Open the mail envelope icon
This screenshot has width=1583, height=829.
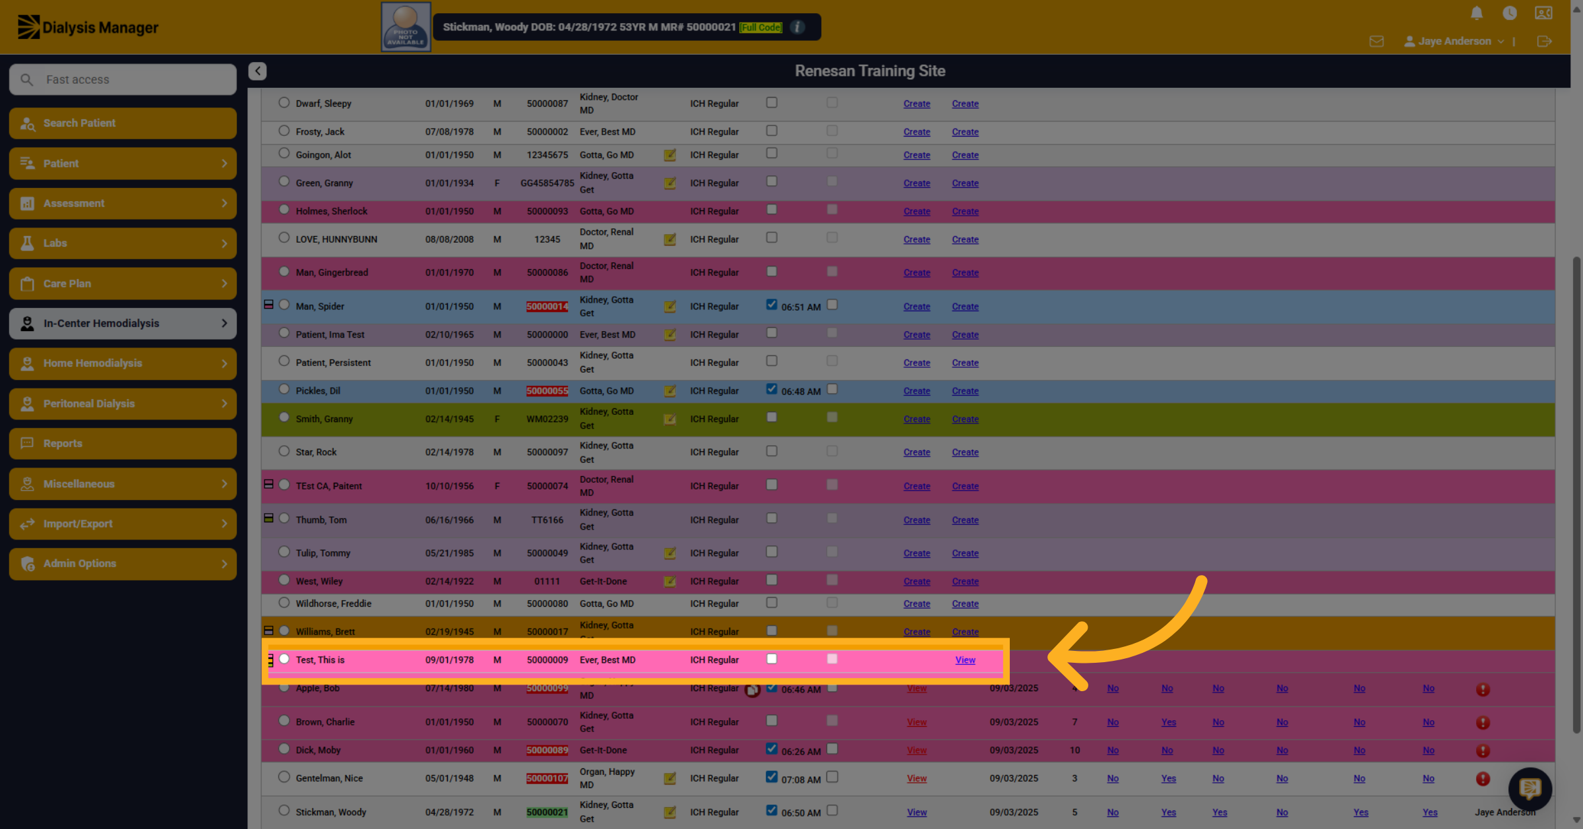coord(1377,42)
